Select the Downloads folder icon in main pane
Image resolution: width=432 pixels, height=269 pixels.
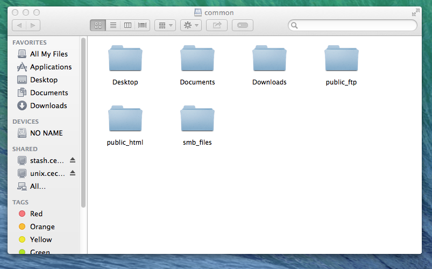coord(270,58)
